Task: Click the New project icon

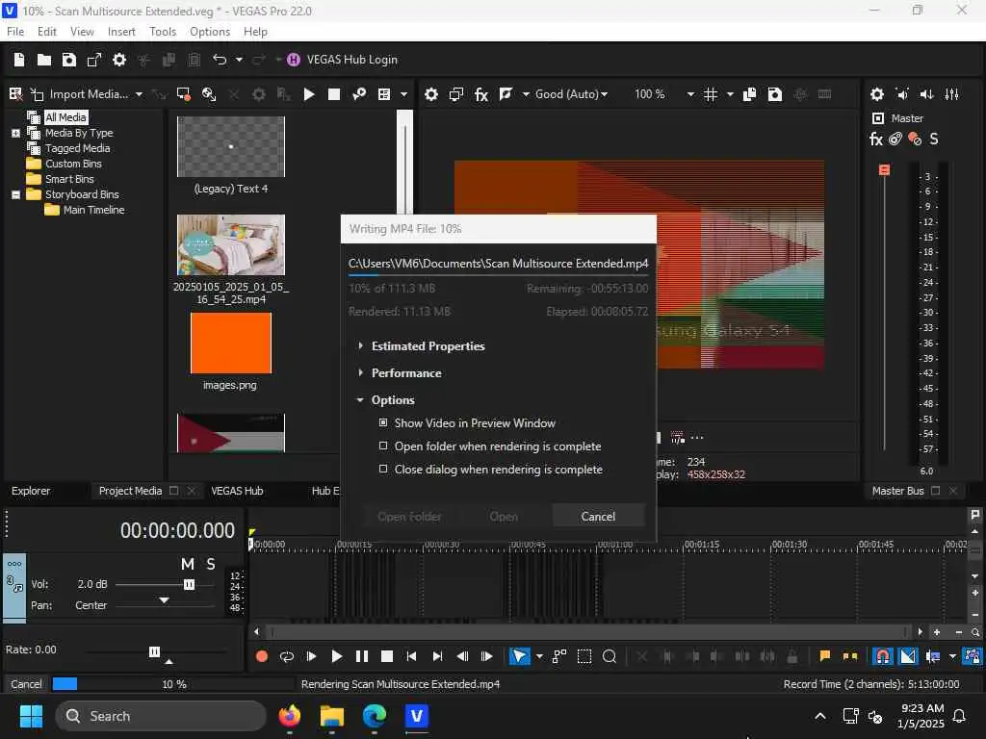Action: tap(19, 60)
